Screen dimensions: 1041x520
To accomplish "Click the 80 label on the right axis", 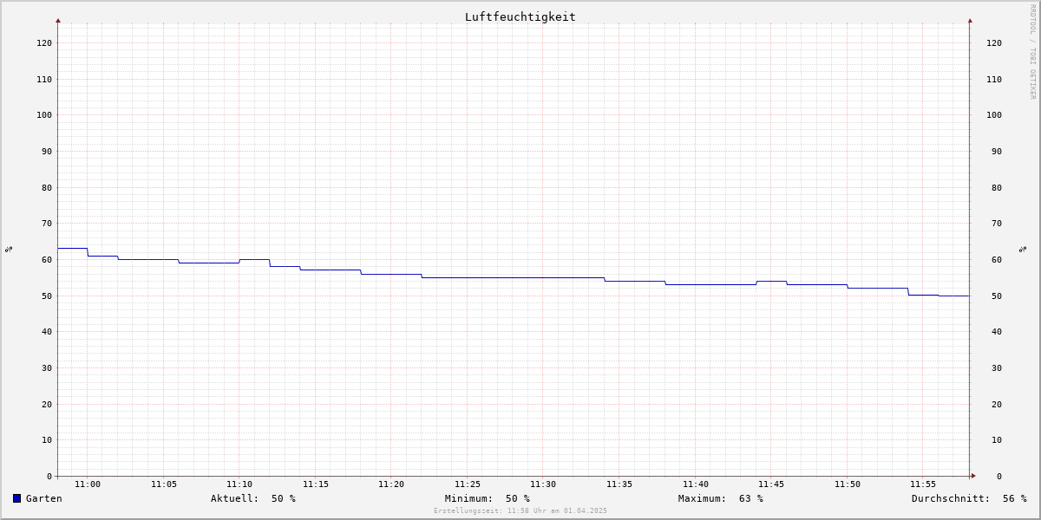I will pyautogui.click(x=997, y=187).
